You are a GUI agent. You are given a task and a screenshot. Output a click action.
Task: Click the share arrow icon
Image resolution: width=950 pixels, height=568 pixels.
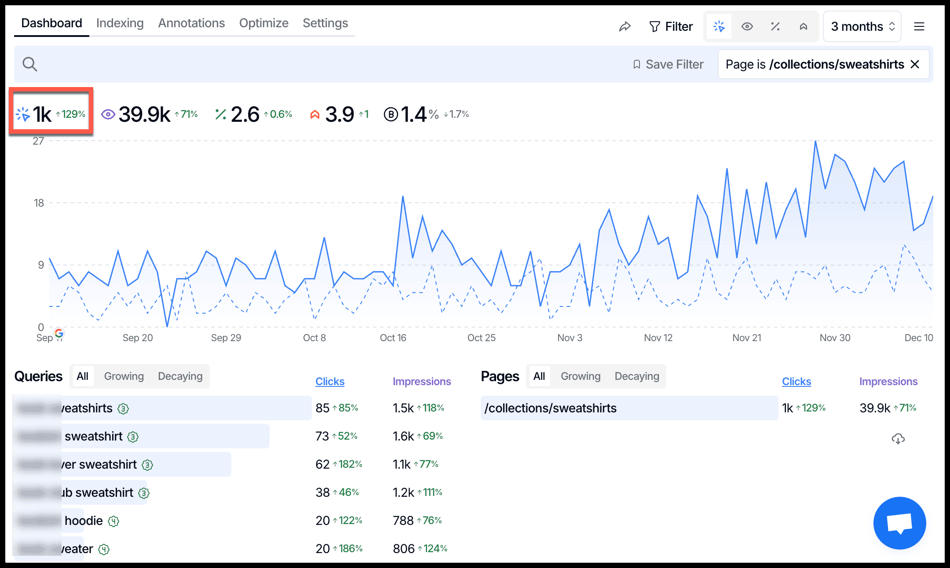coord(625,27)
